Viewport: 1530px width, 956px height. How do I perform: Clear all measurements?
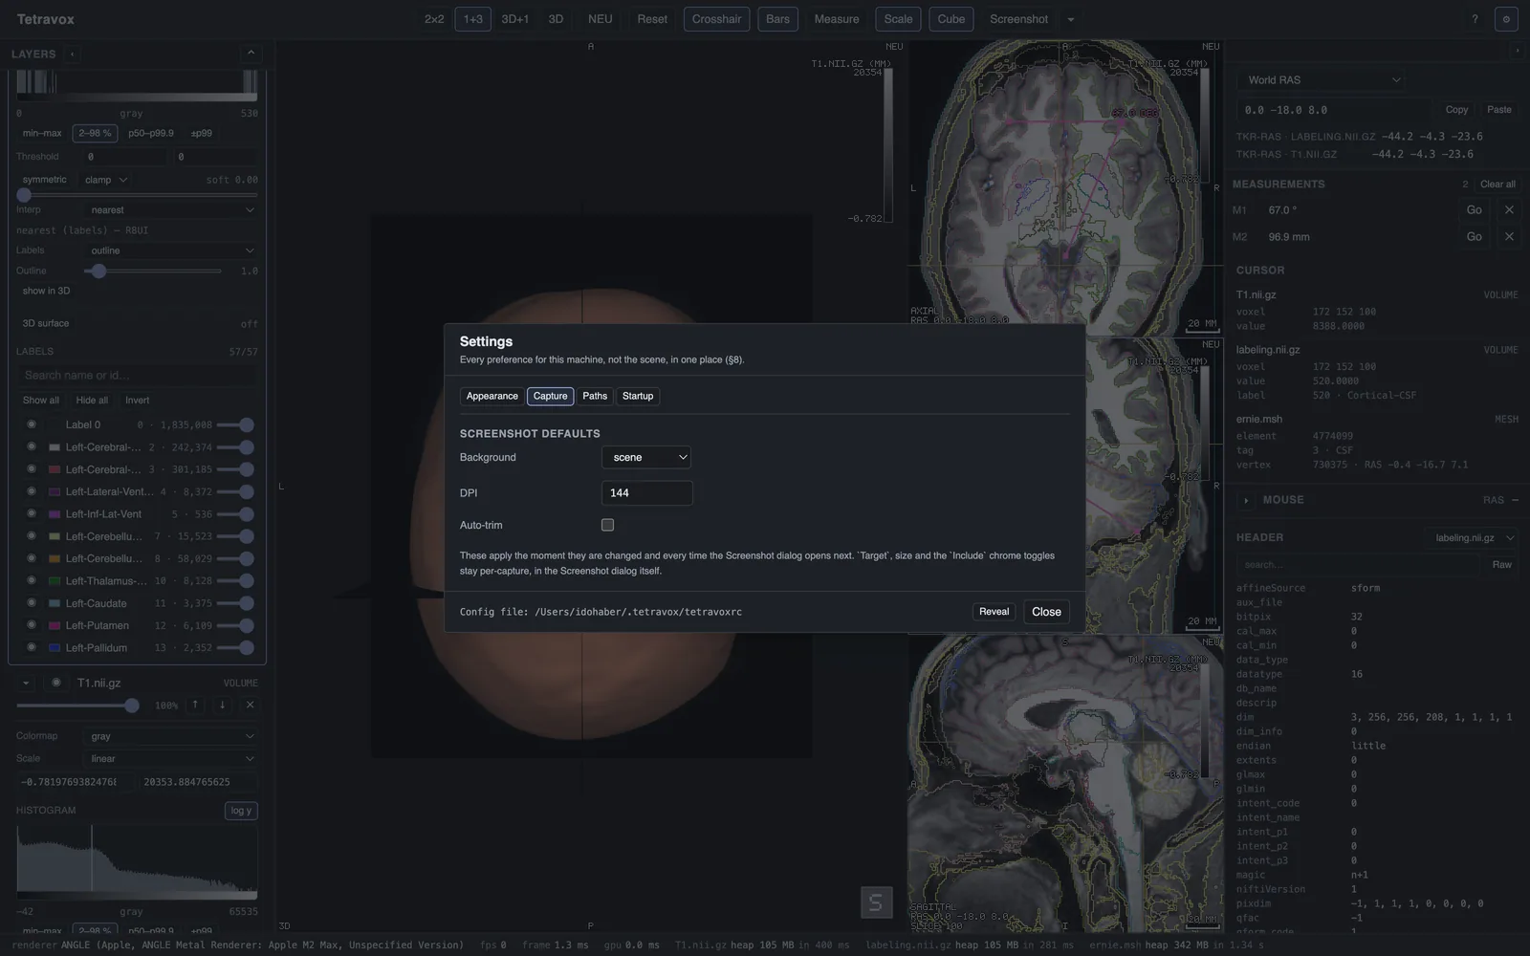click(1497, 185)
